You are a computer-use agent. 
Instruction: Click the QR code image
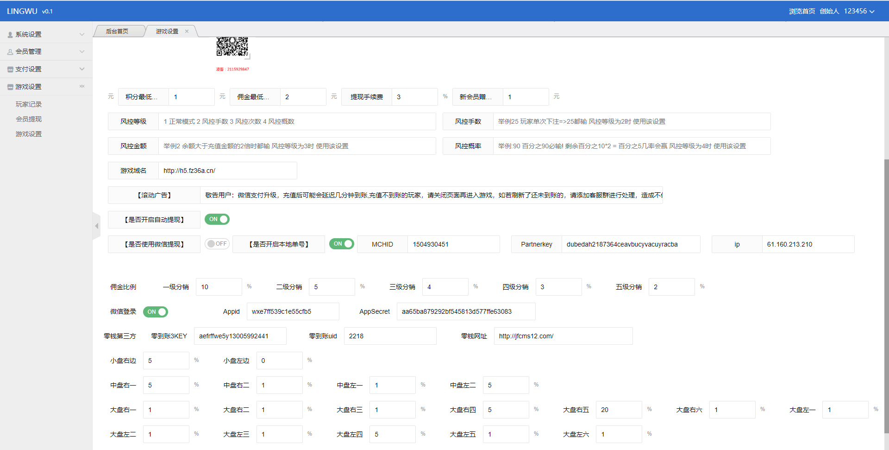pos(232,46)
